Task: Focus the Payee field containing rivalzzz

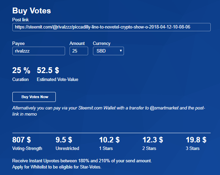Action: 39,51
